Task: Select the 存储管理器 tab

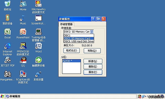Action: tap(66, 24)
